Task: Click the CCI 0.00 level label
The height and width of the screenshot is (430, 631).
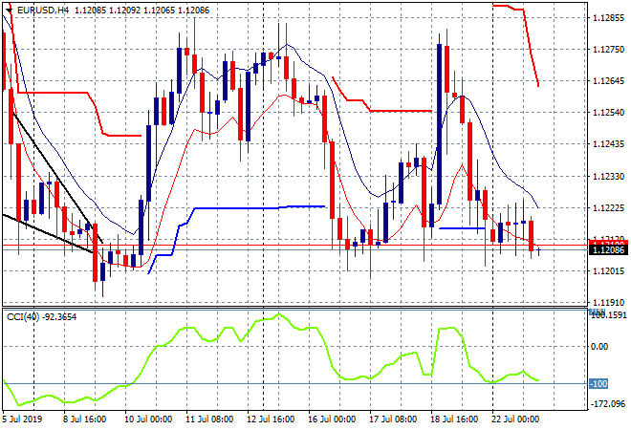Action: coord(599,347)
